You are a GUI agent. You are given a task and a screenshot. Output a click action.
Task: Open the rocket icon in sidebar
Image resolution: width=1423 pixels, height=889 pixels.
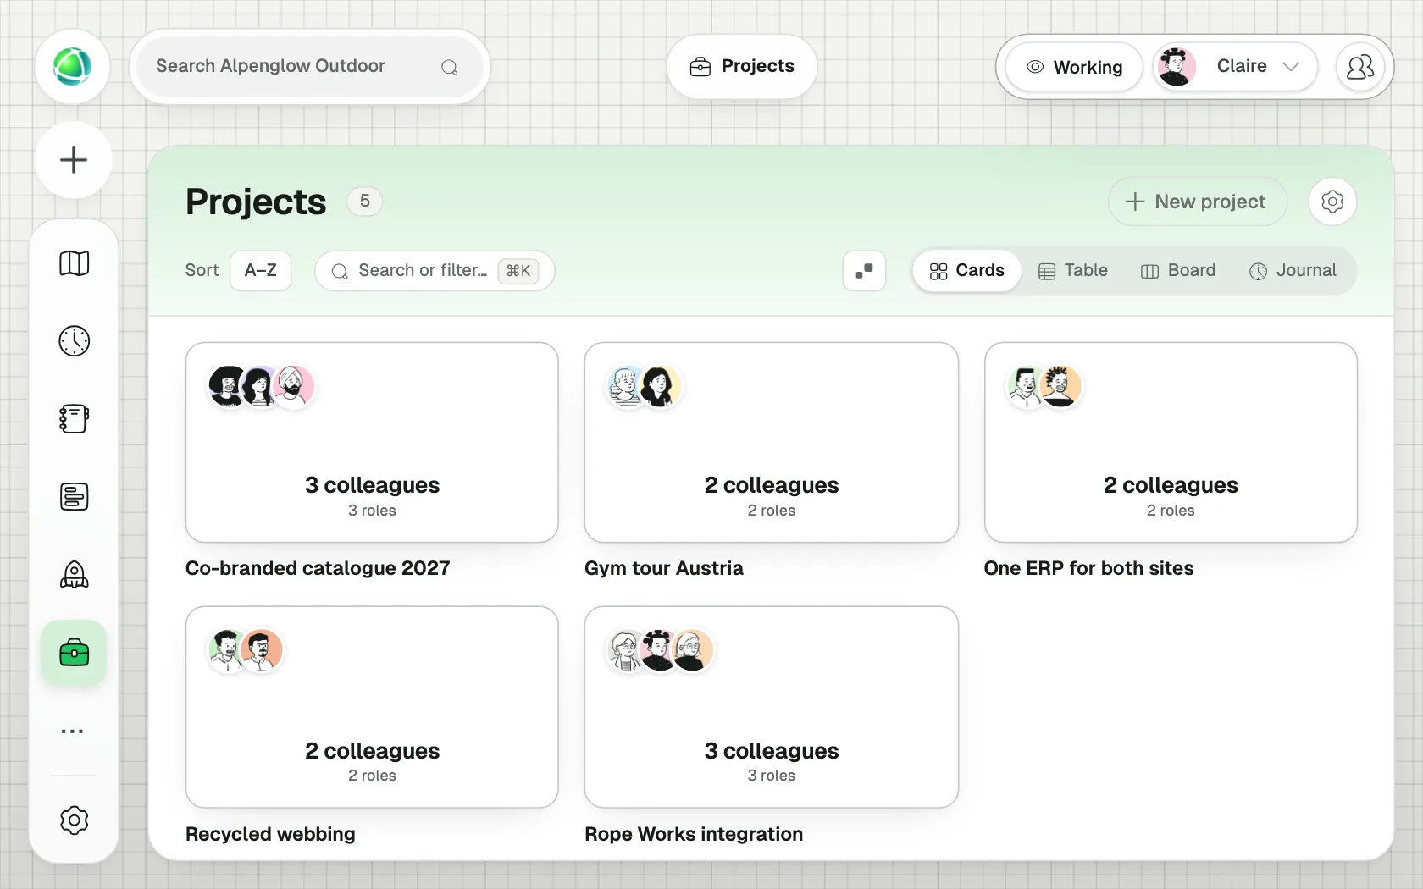(75, 575)
